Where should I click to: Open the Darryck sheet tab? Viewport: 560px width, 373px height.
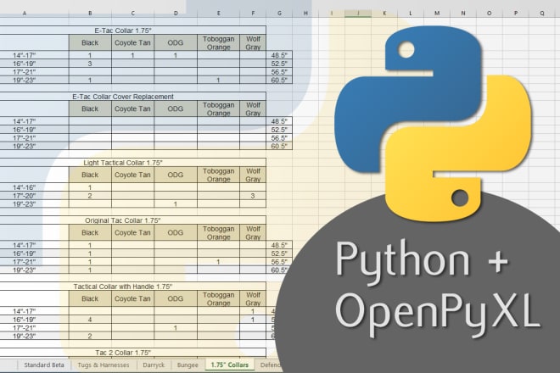coord(154,365)
